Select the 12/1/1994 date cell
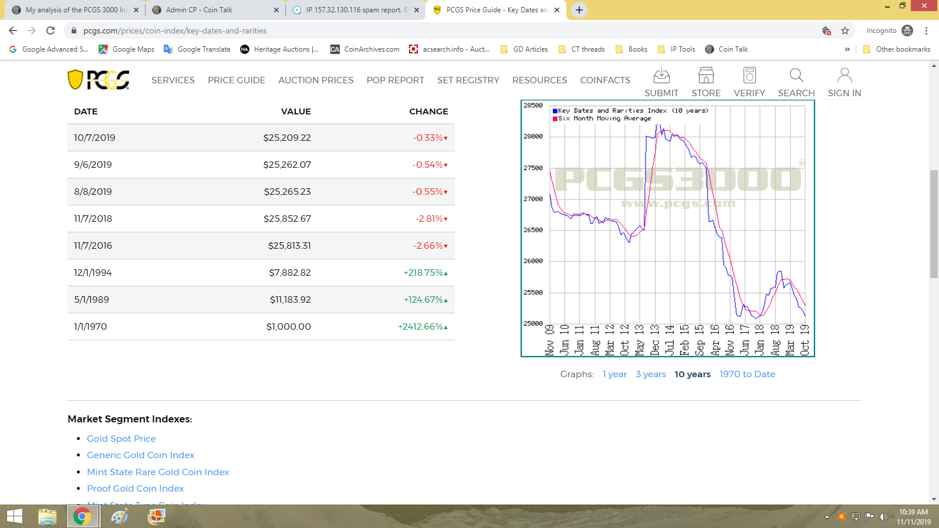 93,273
